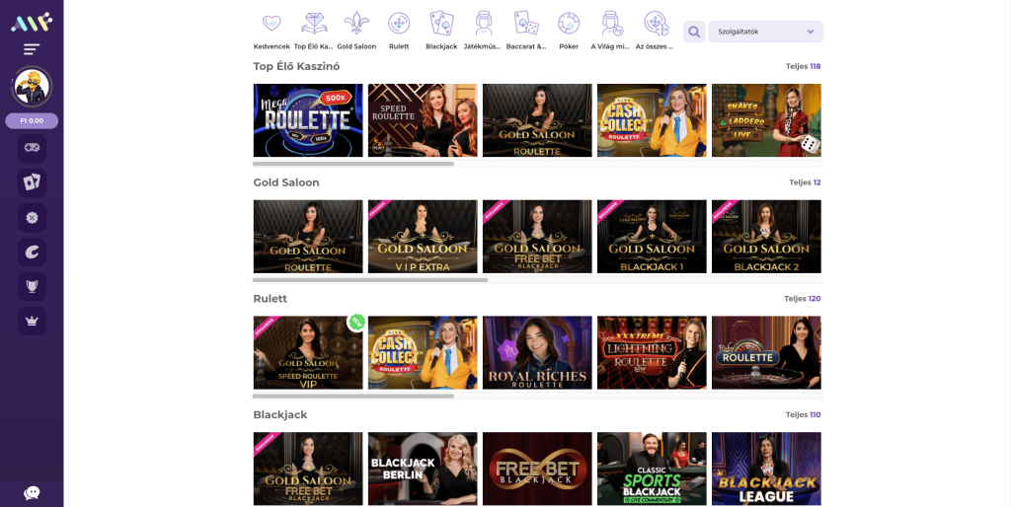View all 110 Blackjack games
Image resolution: width=1011 pixels, height=507 pixels.
pyautogui.click(x=803, y=415)
